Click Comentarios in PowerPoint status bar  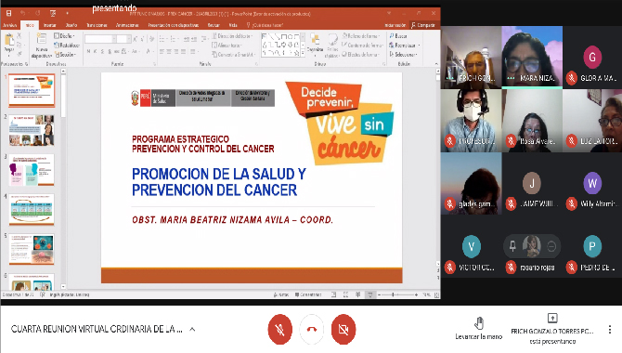coord(308,294)
